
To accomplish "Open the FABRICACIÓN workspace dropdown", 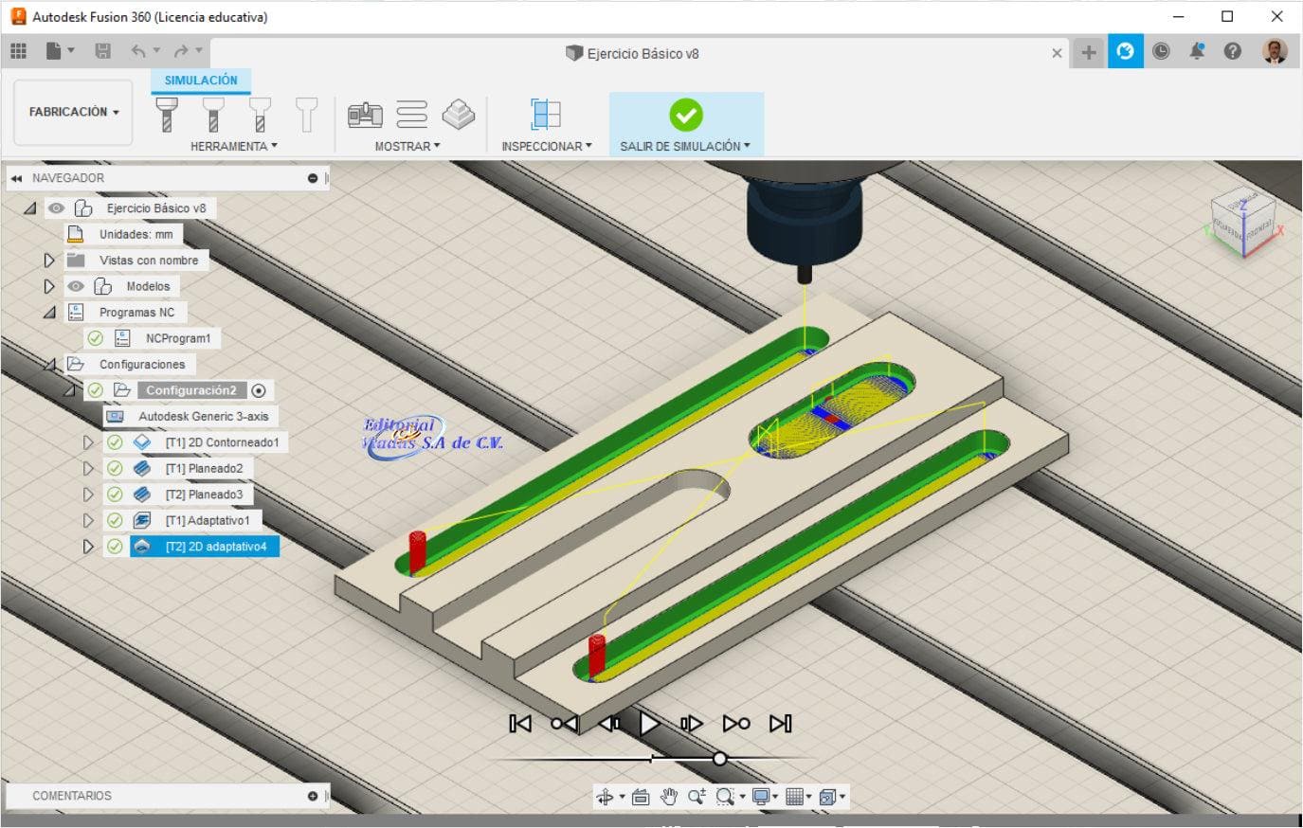I will pyautogui.click(x=74, y=112).
